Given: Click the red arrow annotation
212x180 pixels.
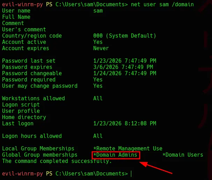Looking at the screenshot, I should (x=159, y=168).
